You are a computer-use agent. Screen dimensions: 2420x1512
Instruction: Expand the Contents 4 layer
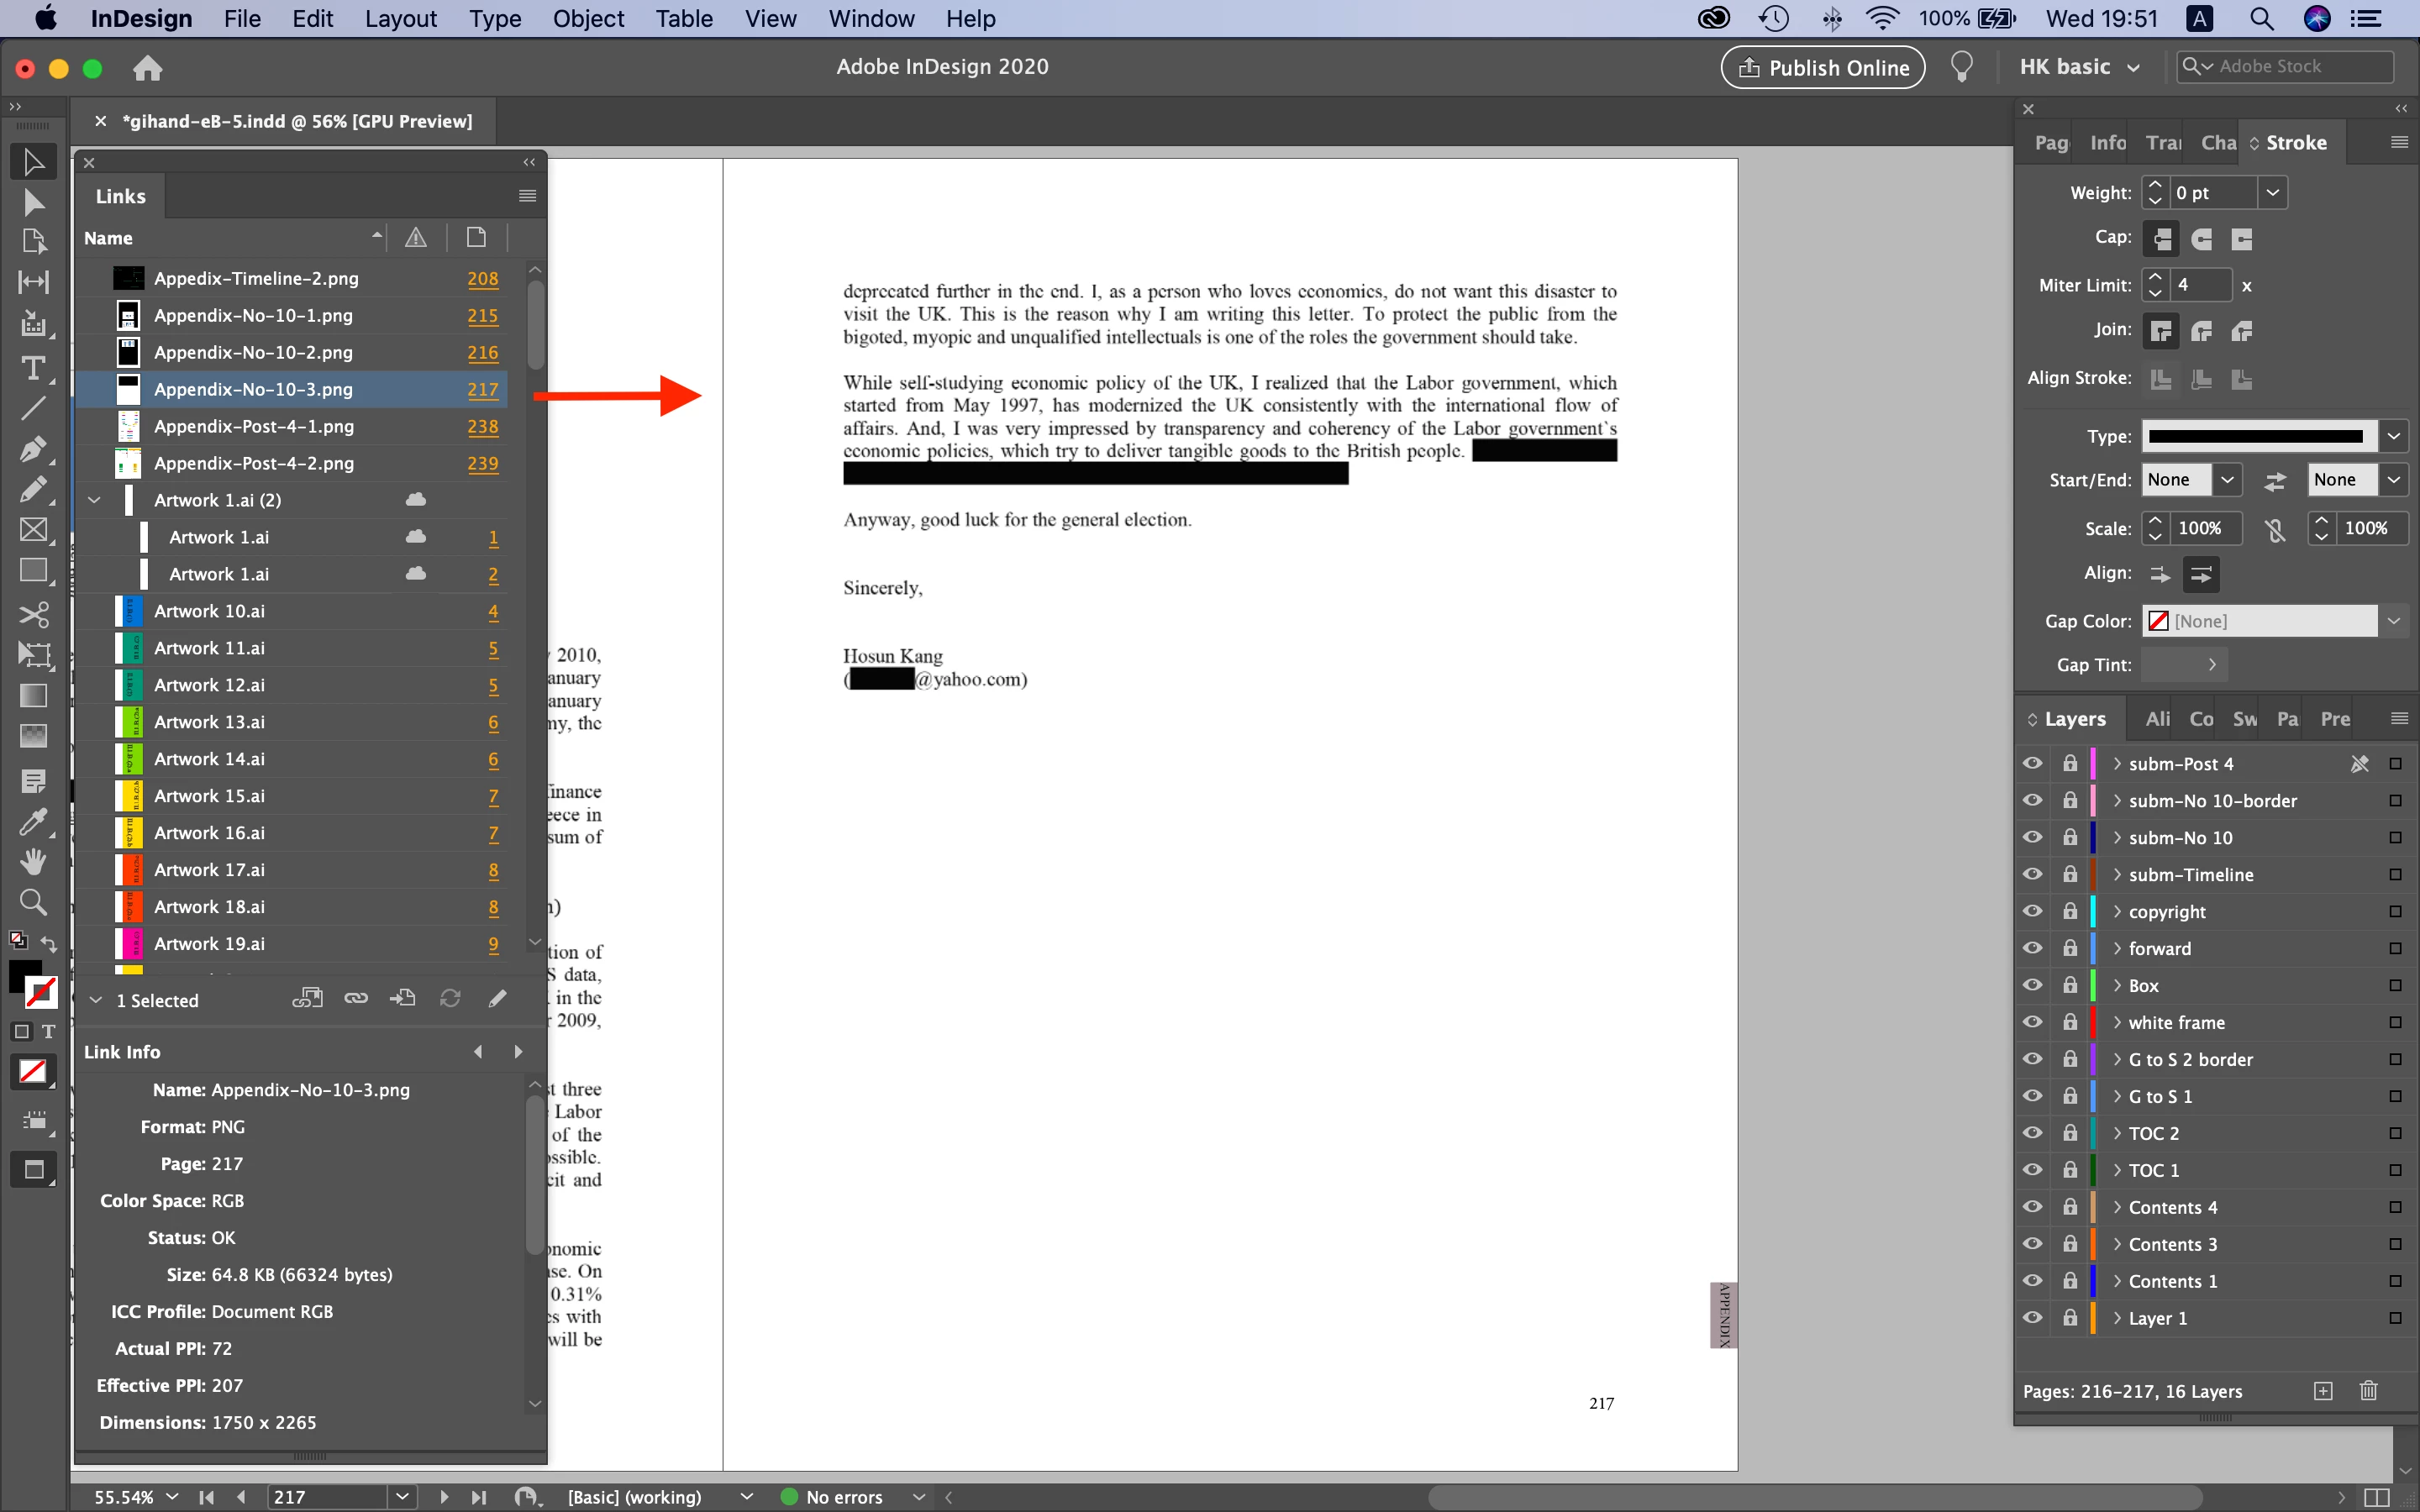[x=2116, y=1207]
